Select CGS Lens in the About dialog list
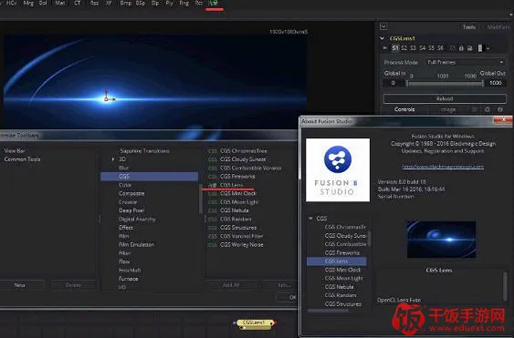The image size is (514, 338). (x=337, y=261)
